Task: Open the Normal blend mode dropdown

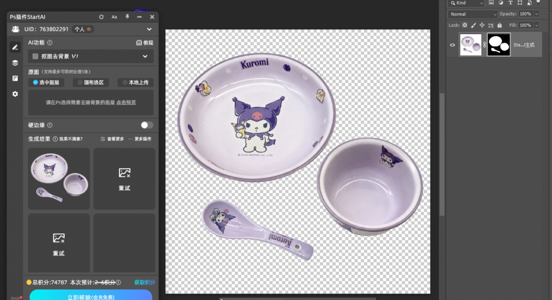Action: (x=472, y=14)
